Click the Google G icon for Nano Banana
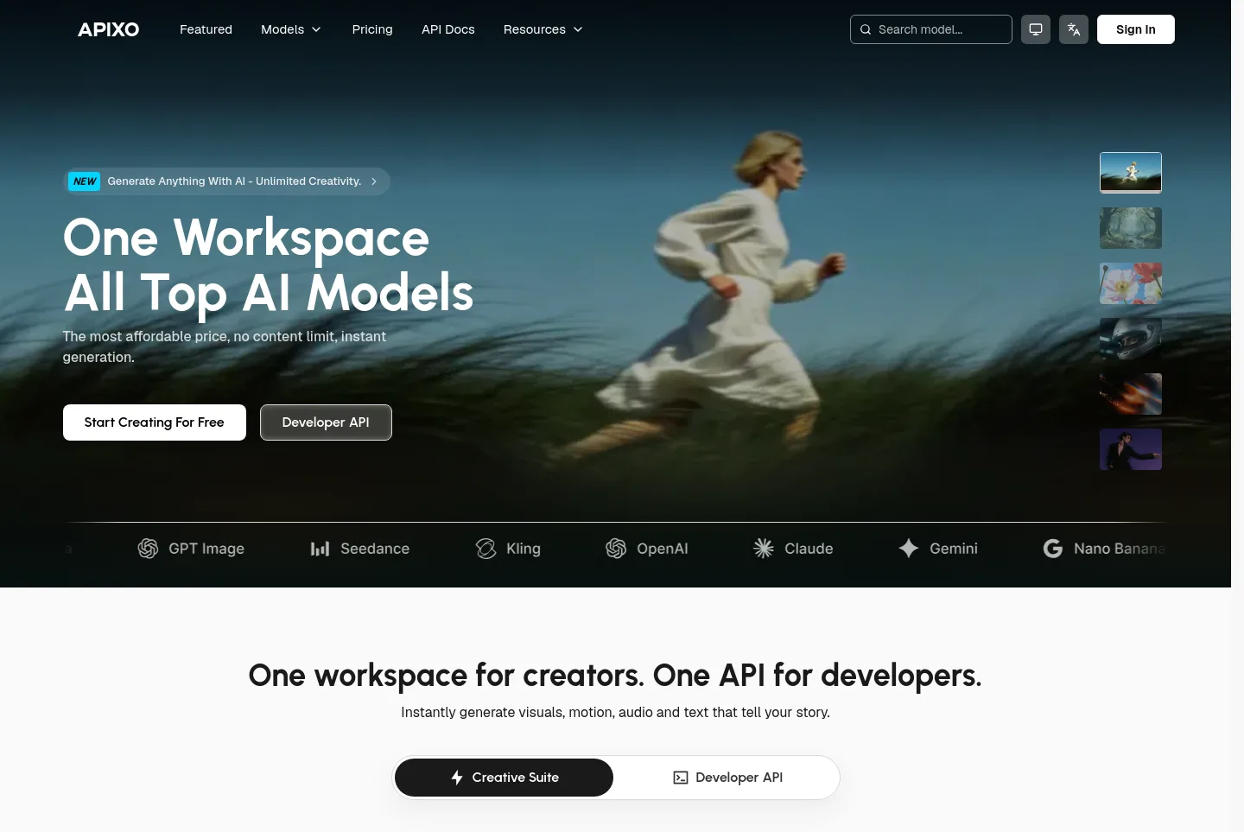This screenshot has width=1244, height=832. pos(1053,549)
